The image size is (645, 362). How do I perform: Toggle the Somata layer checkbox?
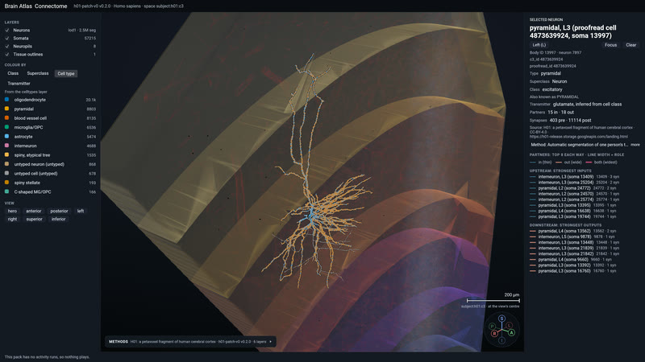coord(7,38)
